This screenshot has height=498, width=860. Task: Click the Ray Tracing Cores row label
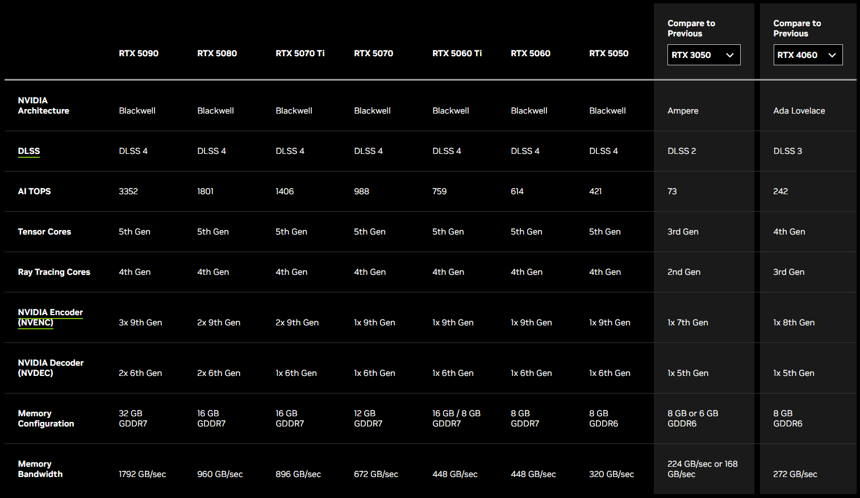(54, 272)
